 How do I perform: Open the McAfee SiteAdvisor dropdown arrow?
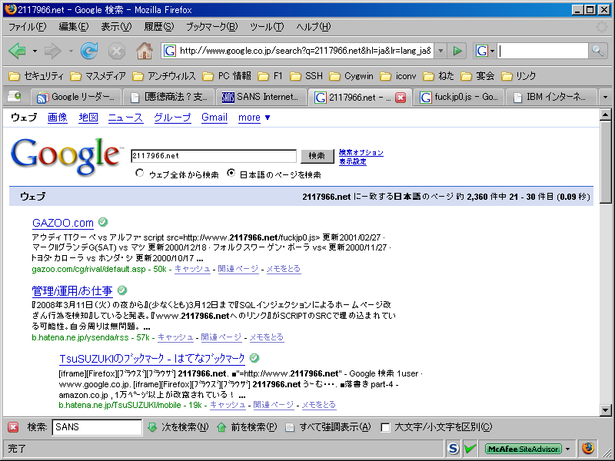coord(567,449)
